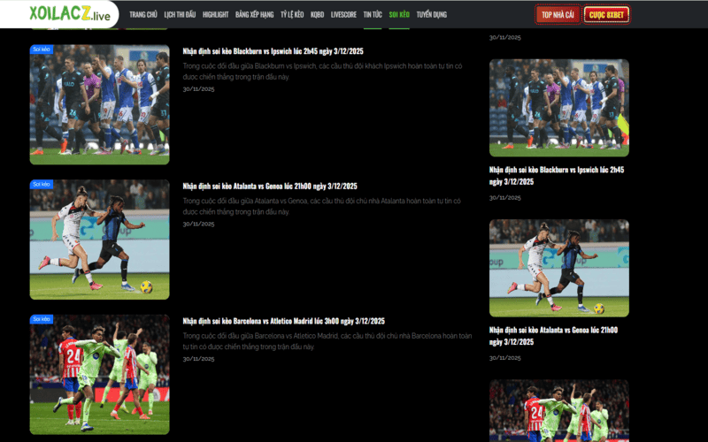Open the Trang chủ menu item
Screen dimensions: 708x442
[x=142, y=15]
